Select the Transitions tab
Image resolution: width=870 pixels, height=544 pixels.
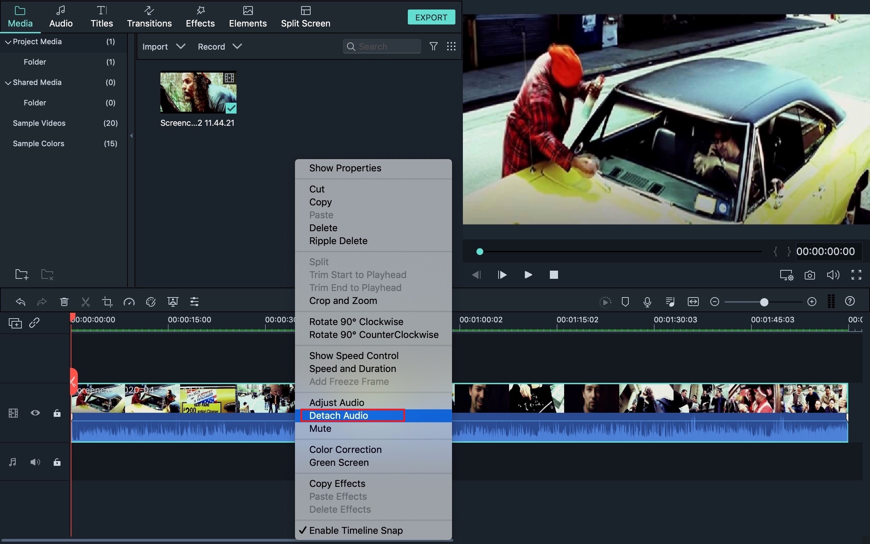149,17
